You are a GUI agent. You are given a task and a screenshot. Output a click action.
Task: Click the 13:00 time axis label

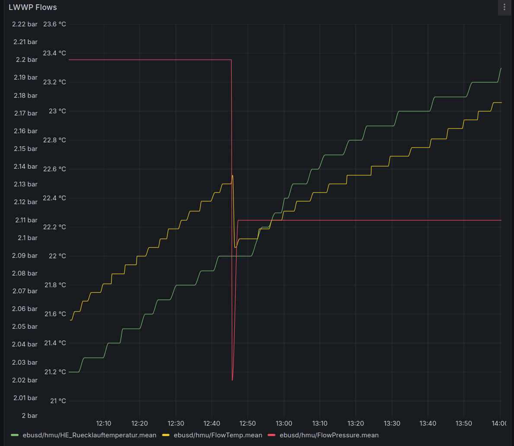click(x=284, y=423)
